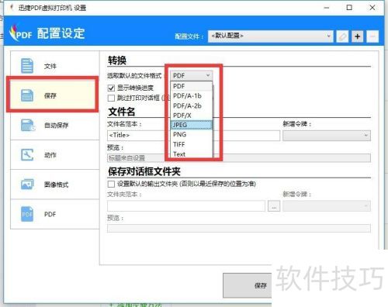The width and height of the screenshot is (388, 307).
Task: Maximize the settings window
Action: 349,8
